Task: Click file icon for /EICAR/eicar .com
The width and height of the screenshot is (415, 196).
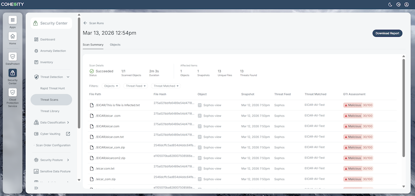Action: [92, 115]
